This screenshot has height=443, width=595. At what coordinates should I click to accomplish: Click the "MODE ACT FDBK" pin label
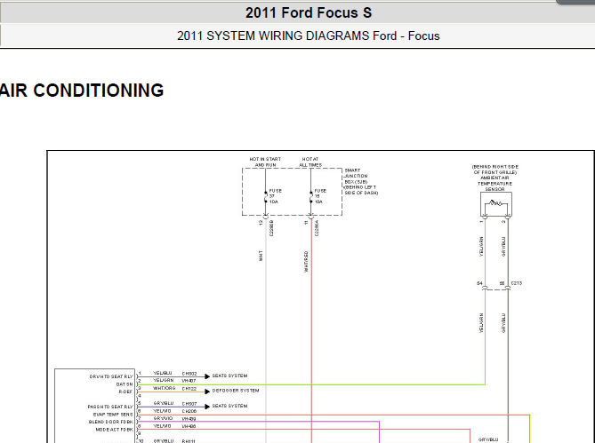[114, 430]
